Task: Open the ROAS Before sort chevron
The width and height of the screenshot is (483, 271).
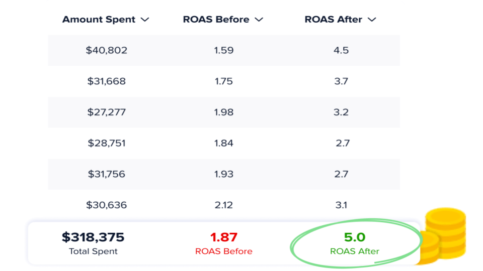Action: [x=259, y=20]
